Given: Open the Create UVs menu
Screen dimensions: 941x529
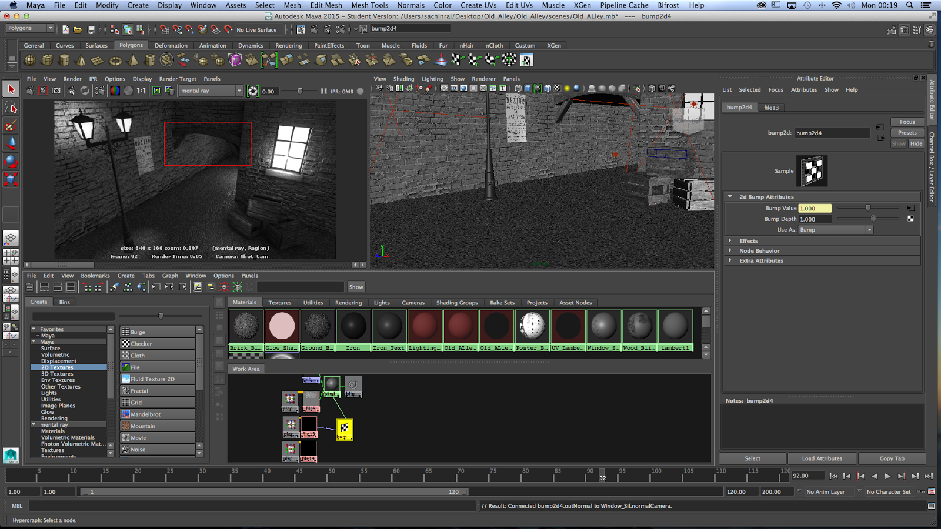Looking at the screenshot, I should coord(478,5).
